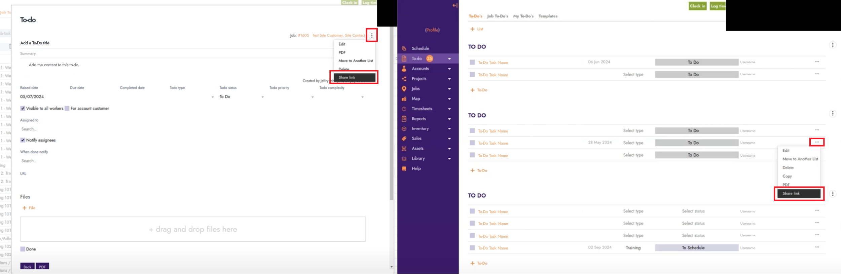Viewport: 841px width, 274px height.
Task: Click the Jobs location pin icon
Action: pyautogui.click(x=404, y=89)
